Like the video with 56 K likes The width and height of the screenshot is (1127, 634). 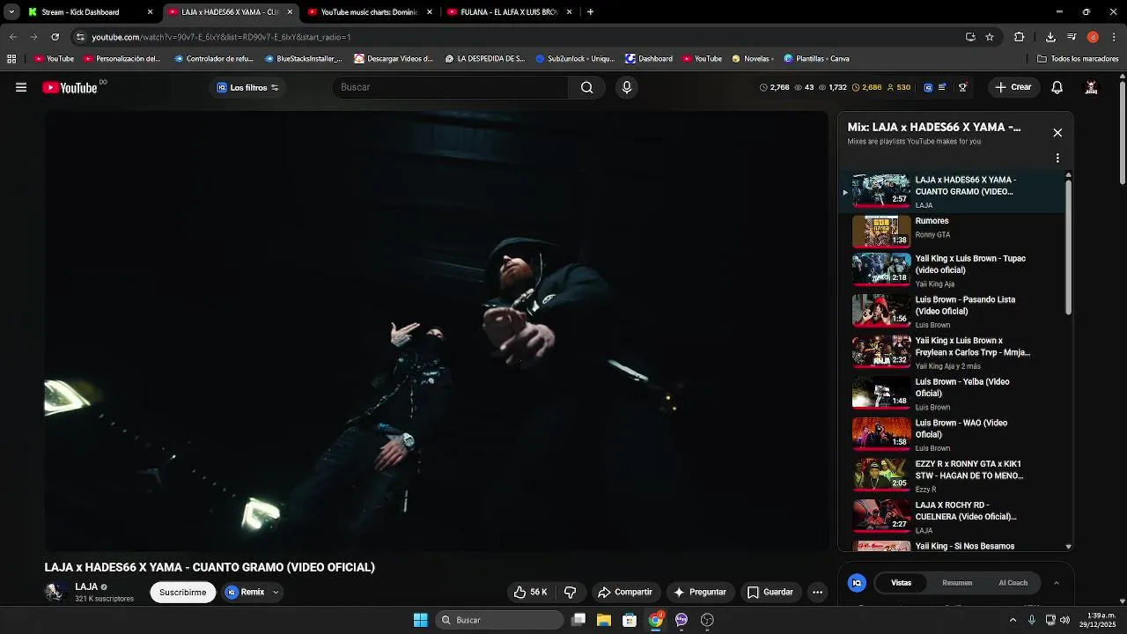[531, 593]
